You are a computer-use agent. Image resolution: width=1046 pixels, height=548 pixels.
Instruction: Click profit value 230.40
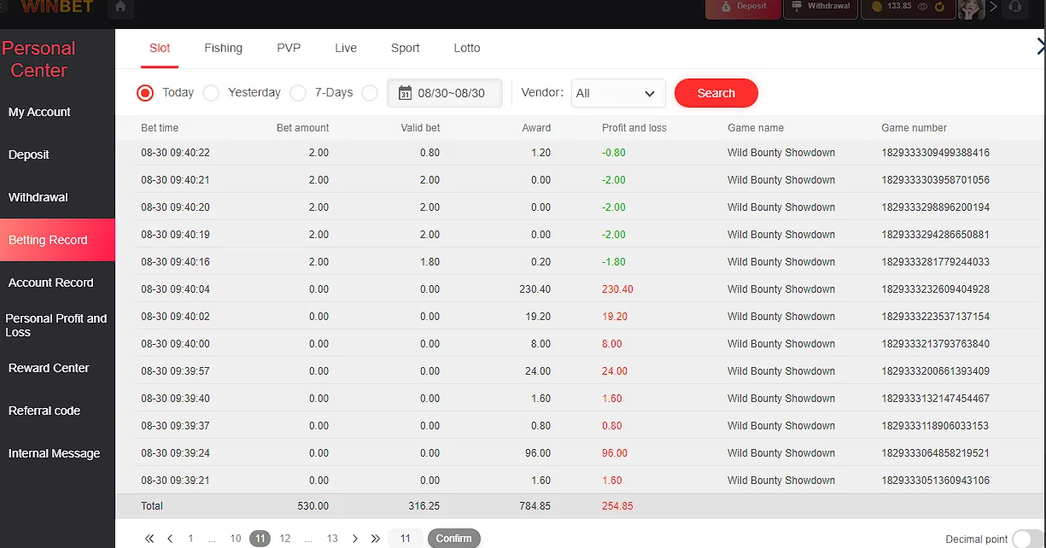tap(617, 289)
